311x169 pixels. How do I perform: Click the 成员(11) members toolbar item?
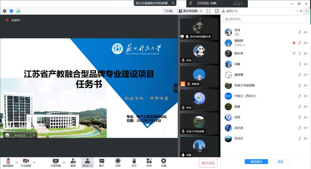click(x=87, y=162)
